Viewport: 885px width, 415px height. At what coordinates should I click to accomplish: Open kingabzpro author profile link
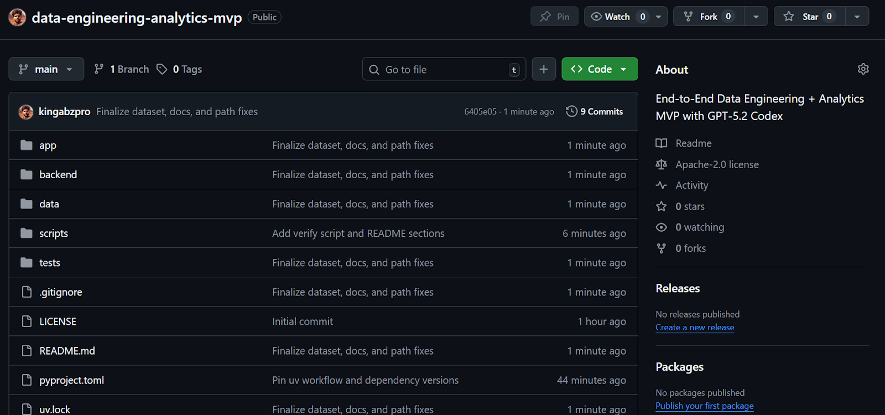point(64,112)
